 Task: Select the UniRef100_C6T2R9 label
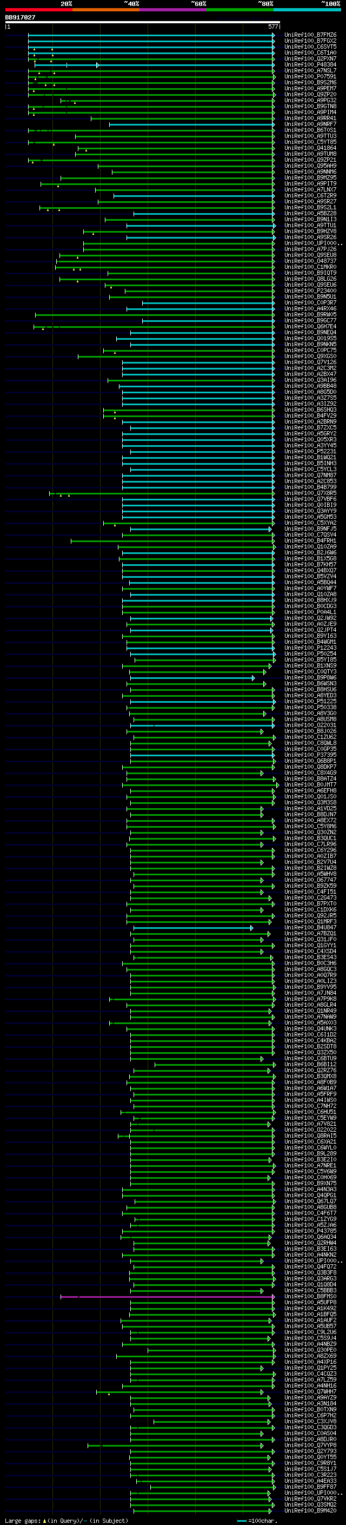310,195
